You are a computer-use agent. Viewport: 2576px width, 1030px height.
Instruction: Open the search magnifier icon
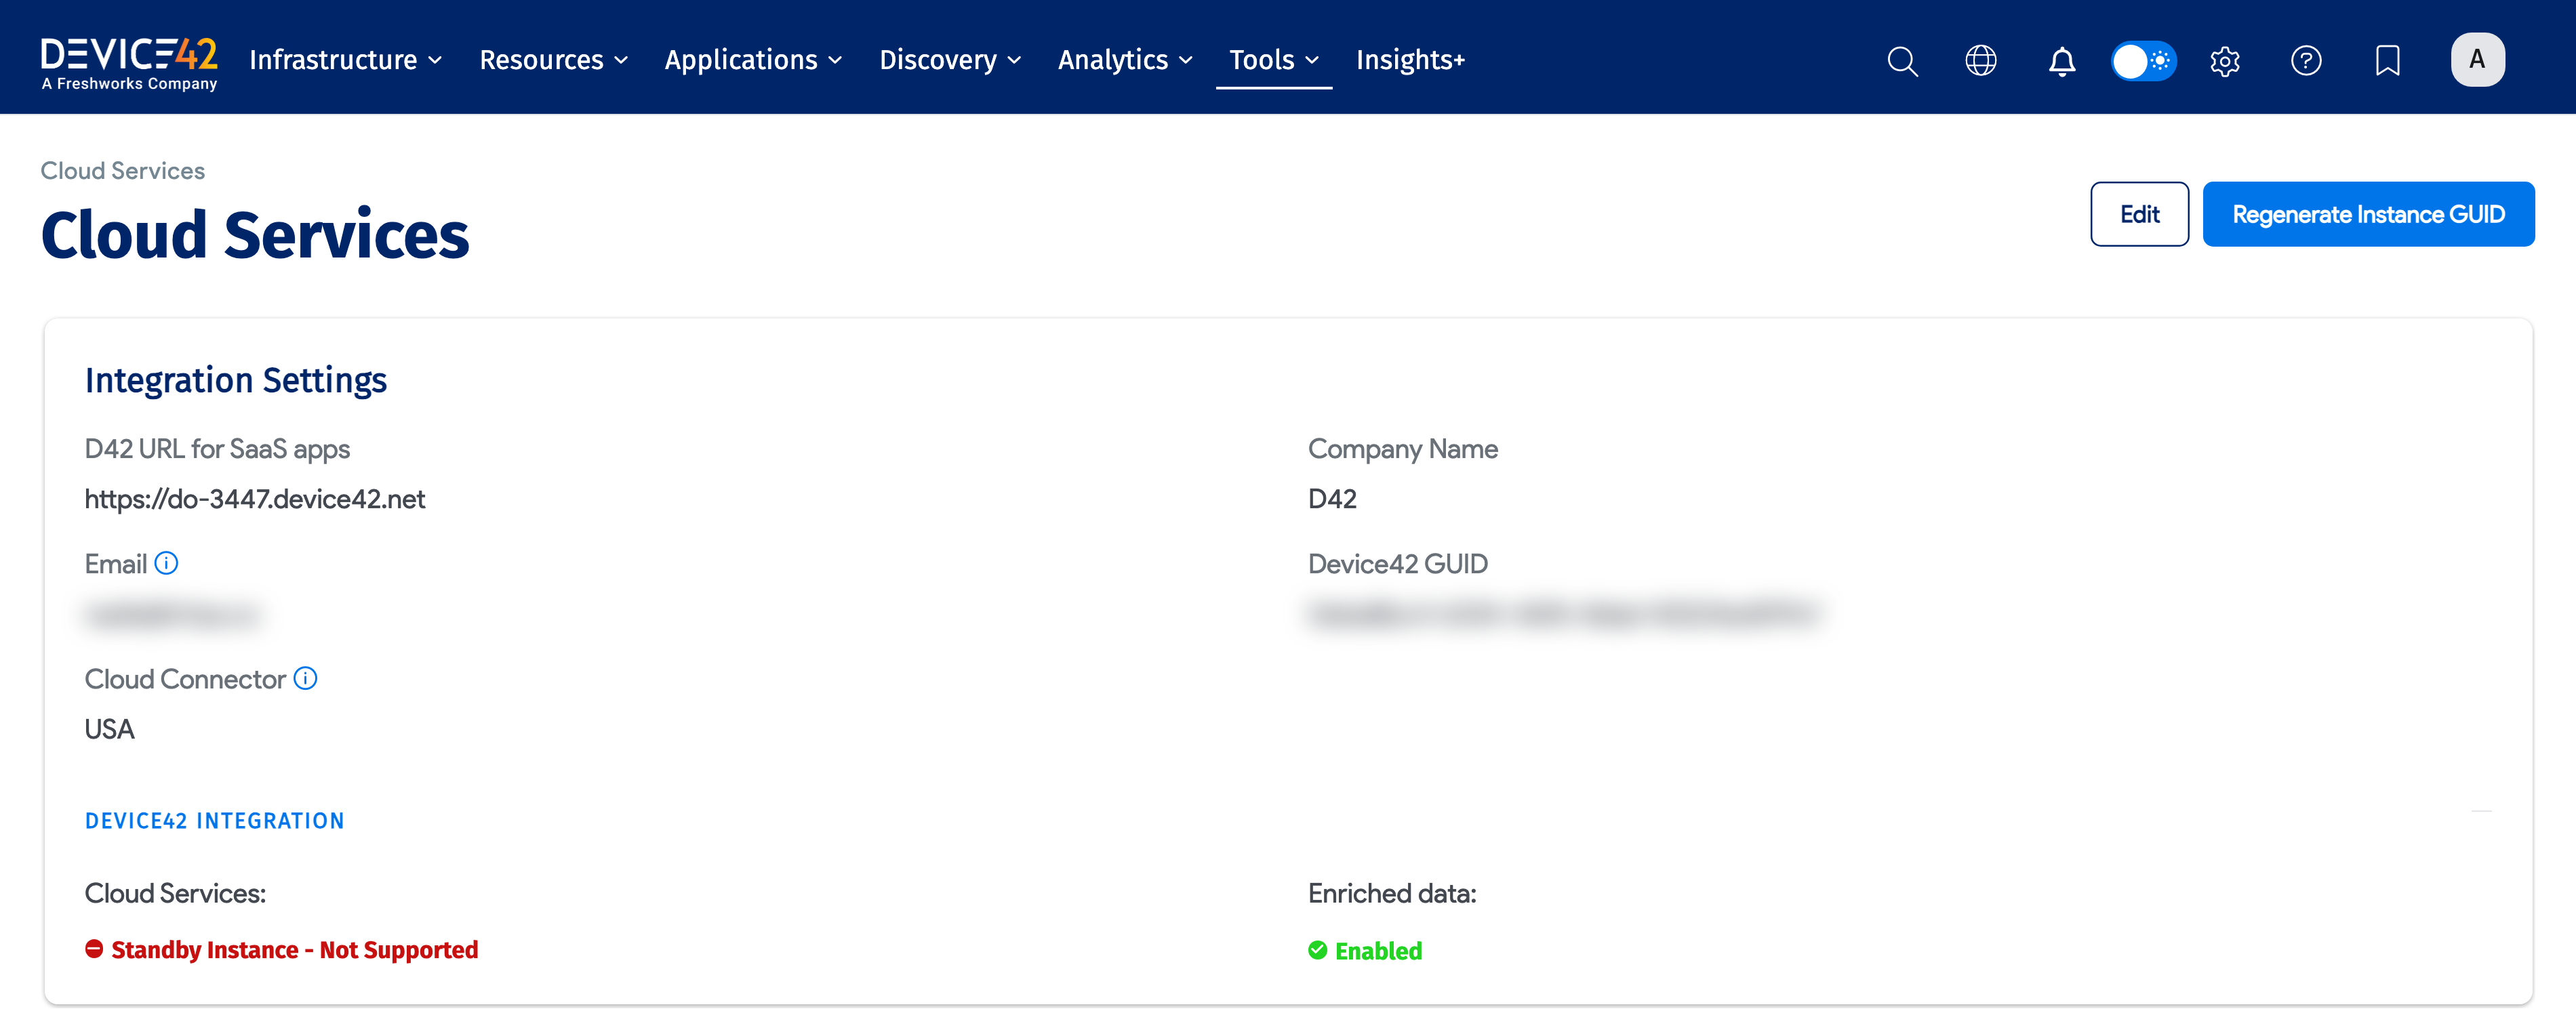pos(1902,61)
